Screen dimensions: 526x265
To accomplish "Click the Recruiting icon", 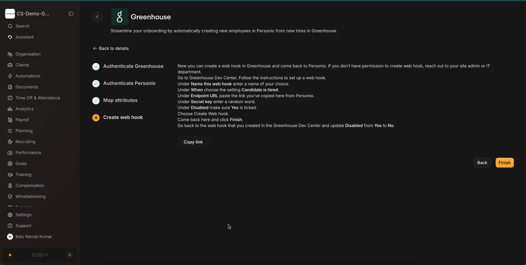I will pos(10,142).
